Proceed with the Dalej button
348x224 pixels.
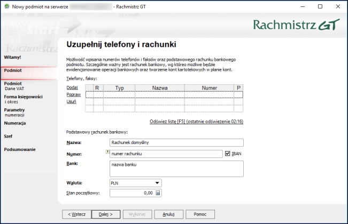pos(106,214)
